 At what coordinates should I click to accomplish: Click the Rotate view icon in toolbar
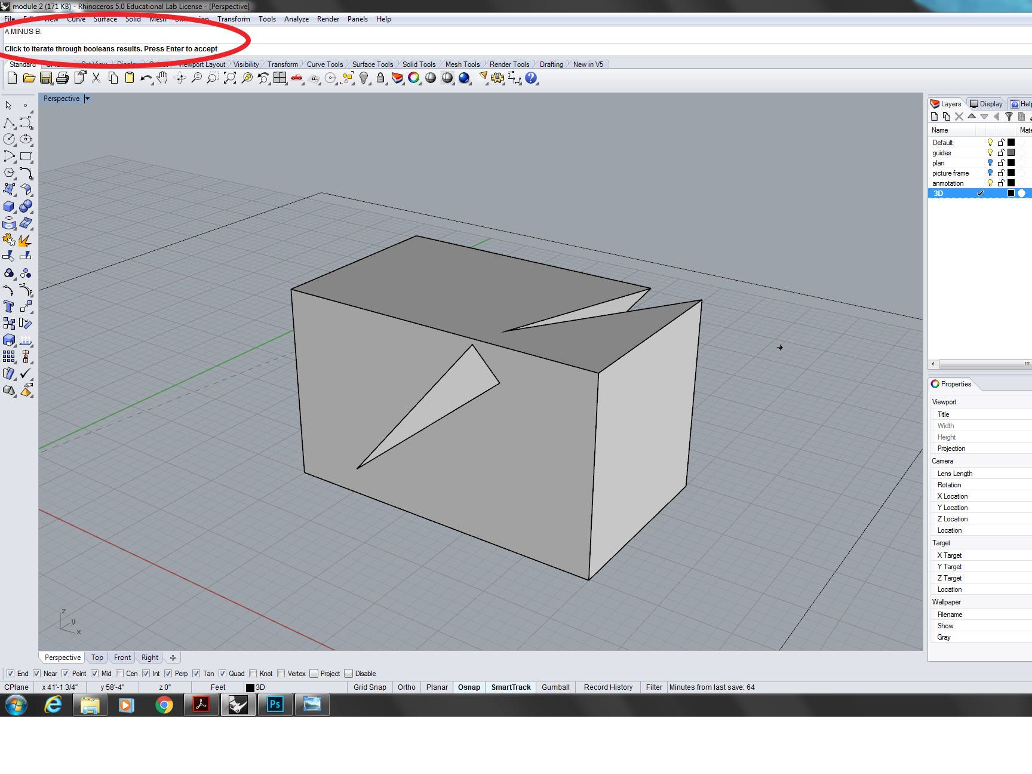click(x=264, y=78)
